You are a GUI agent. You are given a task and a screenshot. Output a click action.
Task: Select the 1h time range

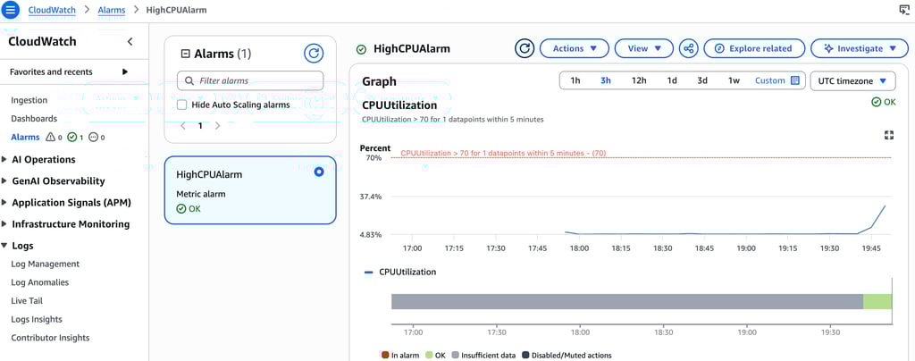(575, 80)
